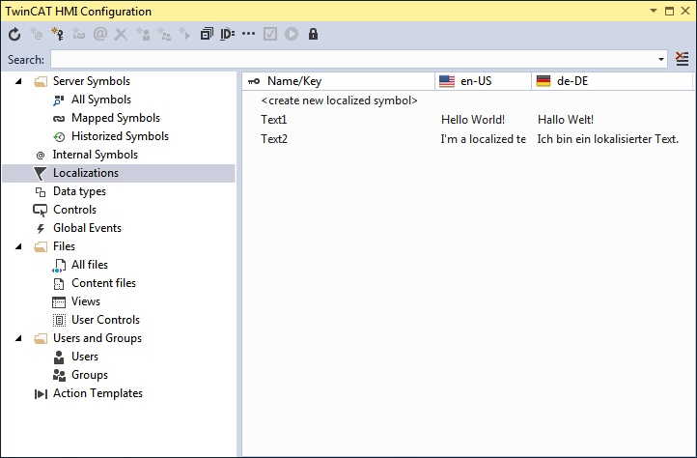Open the window position dropdown arrow in title bar
The image size is (697, 458).
(654, 11)
